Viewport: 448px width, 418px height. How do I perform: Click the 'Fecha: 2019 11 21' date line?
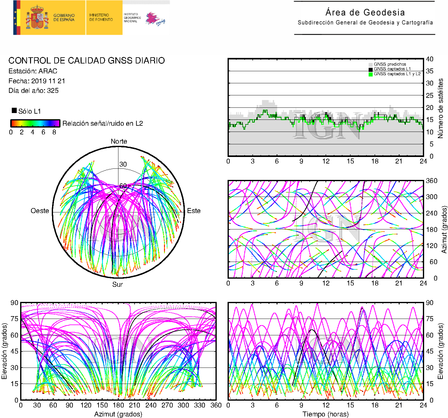(37, 81)
